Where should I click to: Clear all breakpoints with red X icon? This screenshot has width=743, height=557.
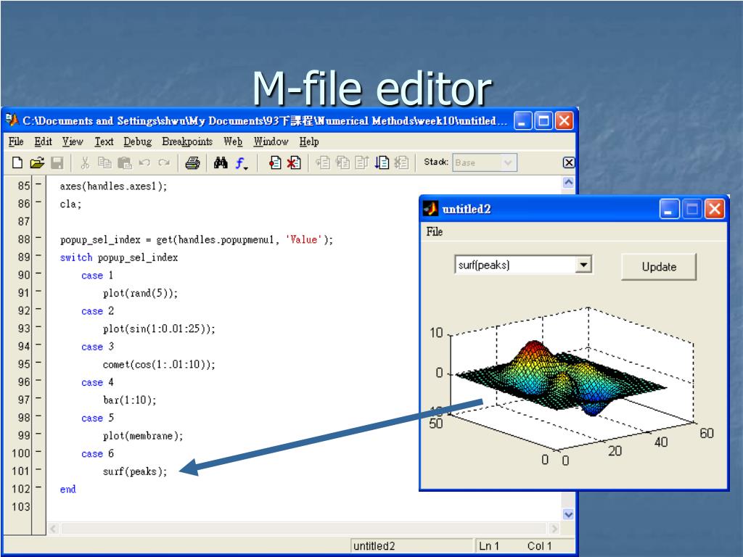coord(294,163)
